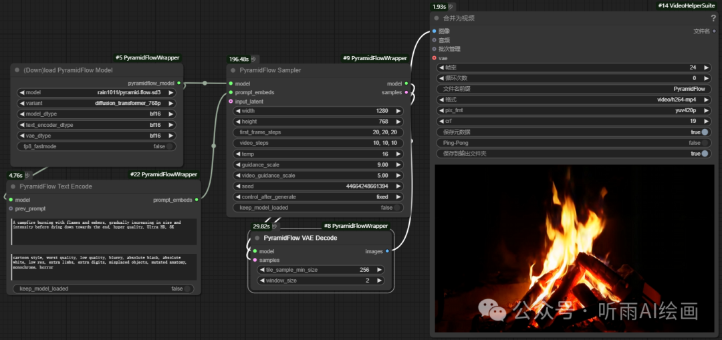The width and height of the screenshot is (722, 340).
Task: Open the model dropdown showing rain1011/pyramid-flow-sd3
Action: click(96, 92)
